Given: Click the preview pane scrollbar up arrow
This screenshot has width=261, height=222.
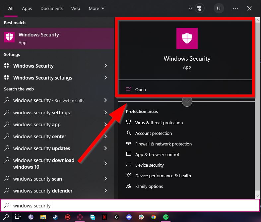Looking at the screenshot, I should 257,20.
